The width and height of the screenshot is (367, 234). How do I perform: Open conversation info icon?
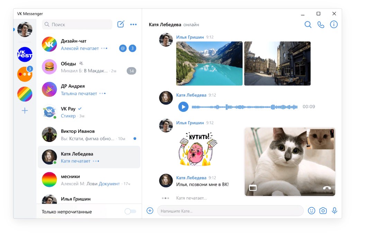pos(334,24)
